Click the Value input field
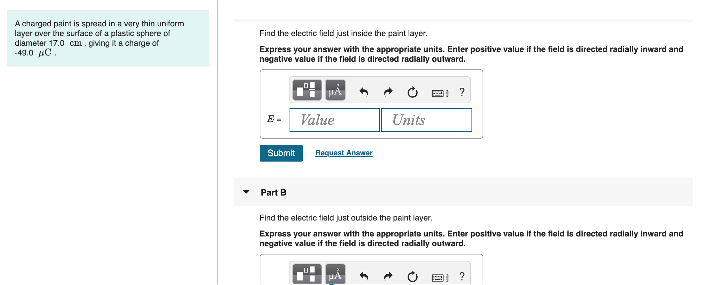718x285 pixels. [x=334, y=120]
